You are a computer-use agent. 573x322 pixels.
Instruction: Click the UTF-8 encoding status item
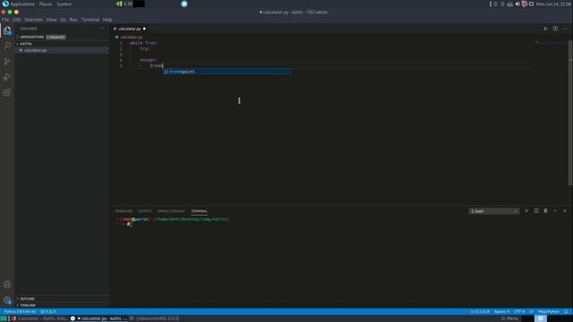tap(519, 311)
